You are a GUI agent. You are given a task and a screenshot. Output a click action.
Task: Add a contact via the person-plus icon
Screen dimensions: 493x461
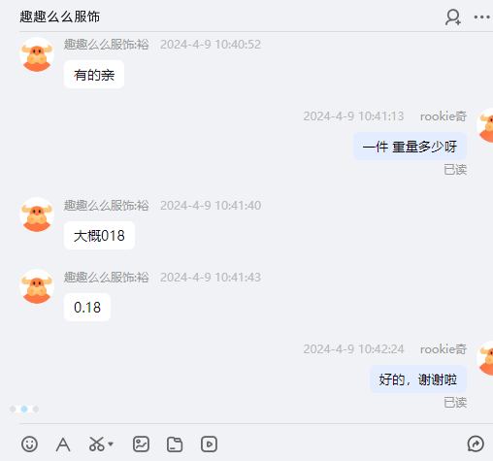(453, 17)
